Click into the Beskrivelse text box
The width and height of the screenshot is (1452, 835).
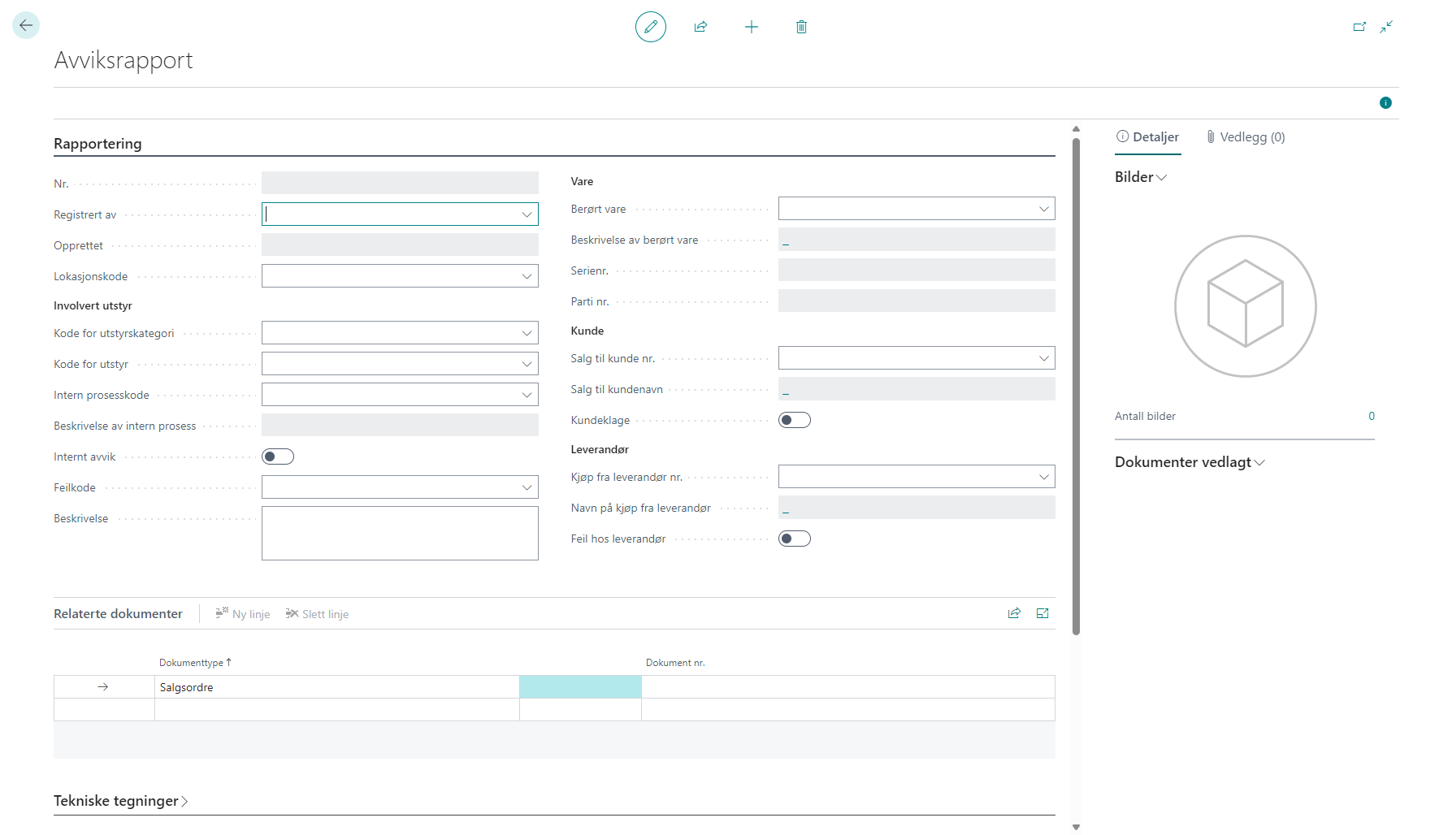[400, 533]
